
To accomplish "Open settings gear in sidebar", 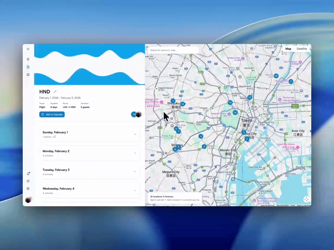I will point(28,188).
